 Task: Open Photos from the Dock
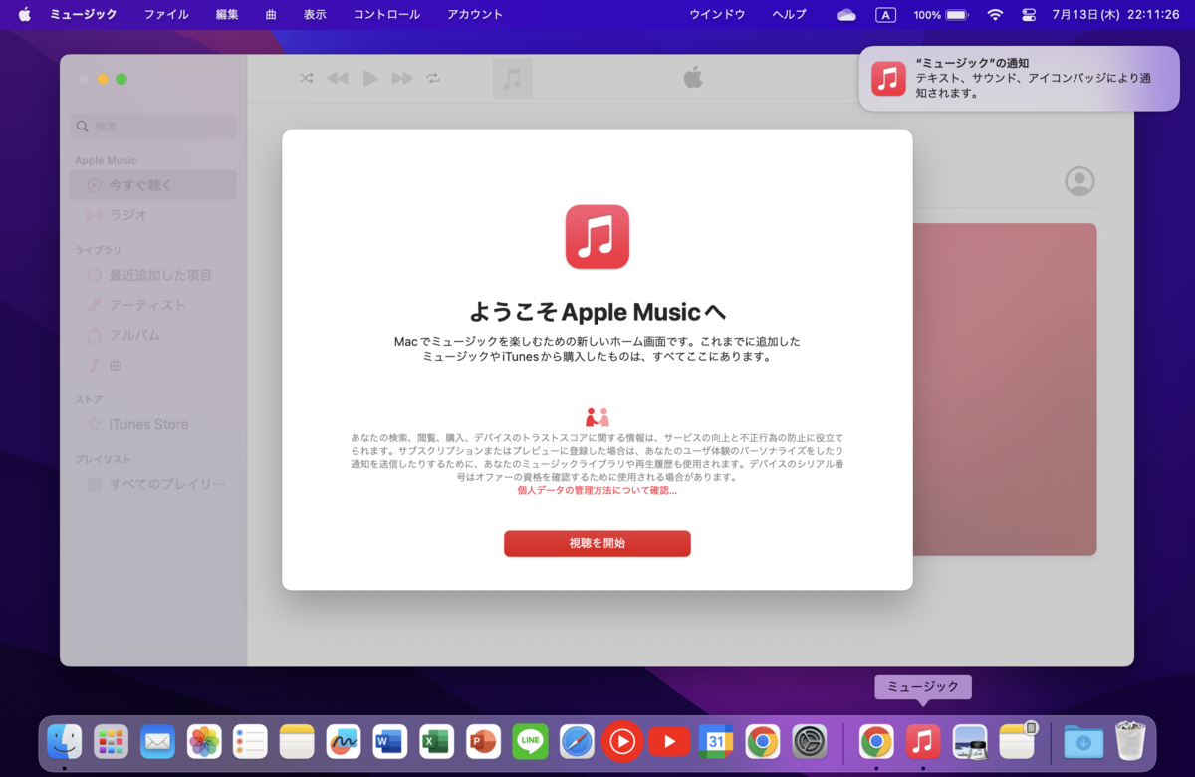coord(204,741)
